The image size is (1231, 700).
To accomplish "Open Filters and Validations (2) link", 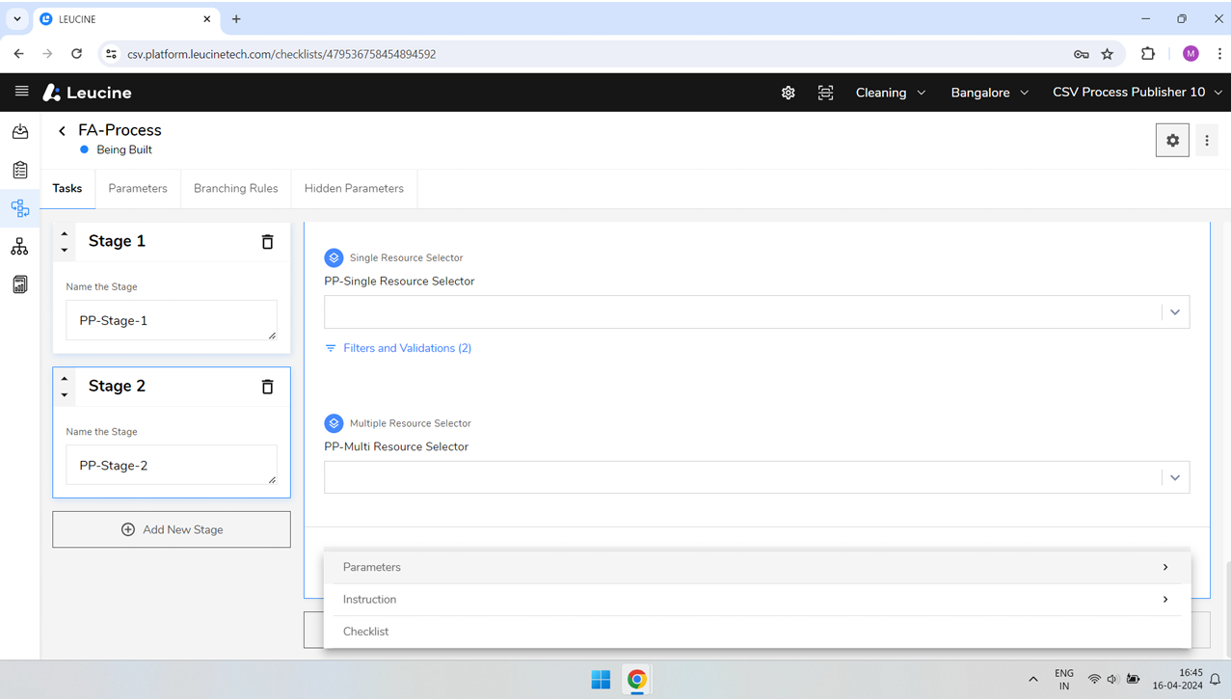I will [x=407, y=348].
